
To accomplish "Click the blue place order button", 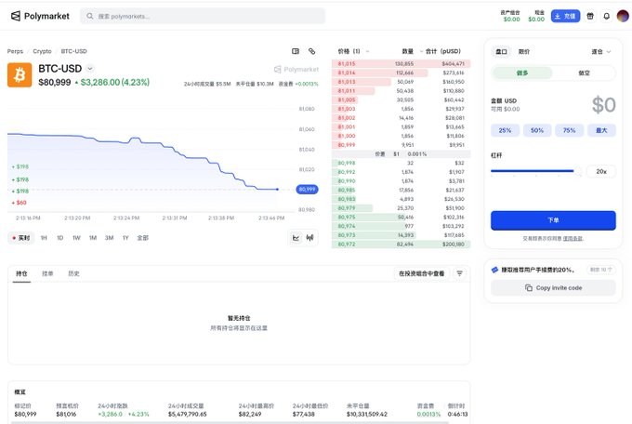I will point(553,220).
